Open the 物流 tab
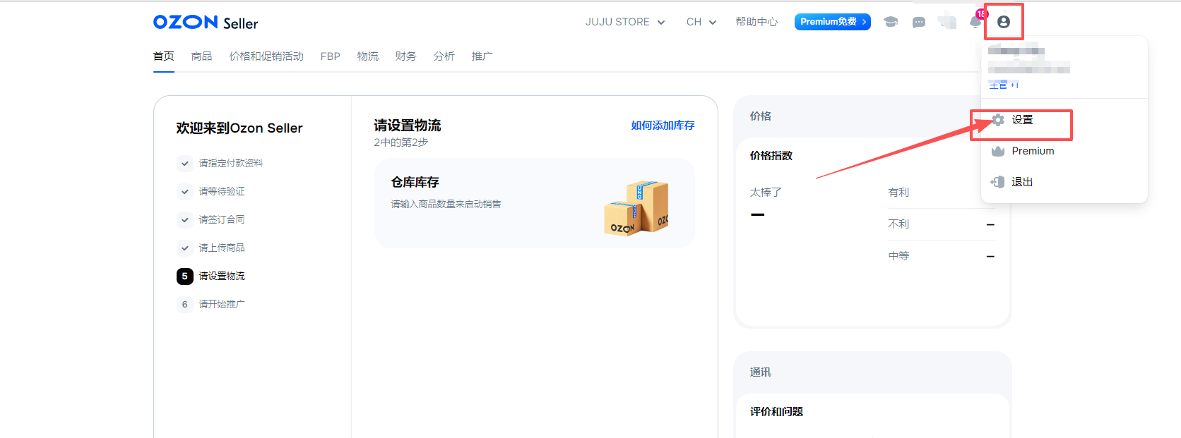The width and height of the screenshot is (1181, 438). tap(367, 56)
